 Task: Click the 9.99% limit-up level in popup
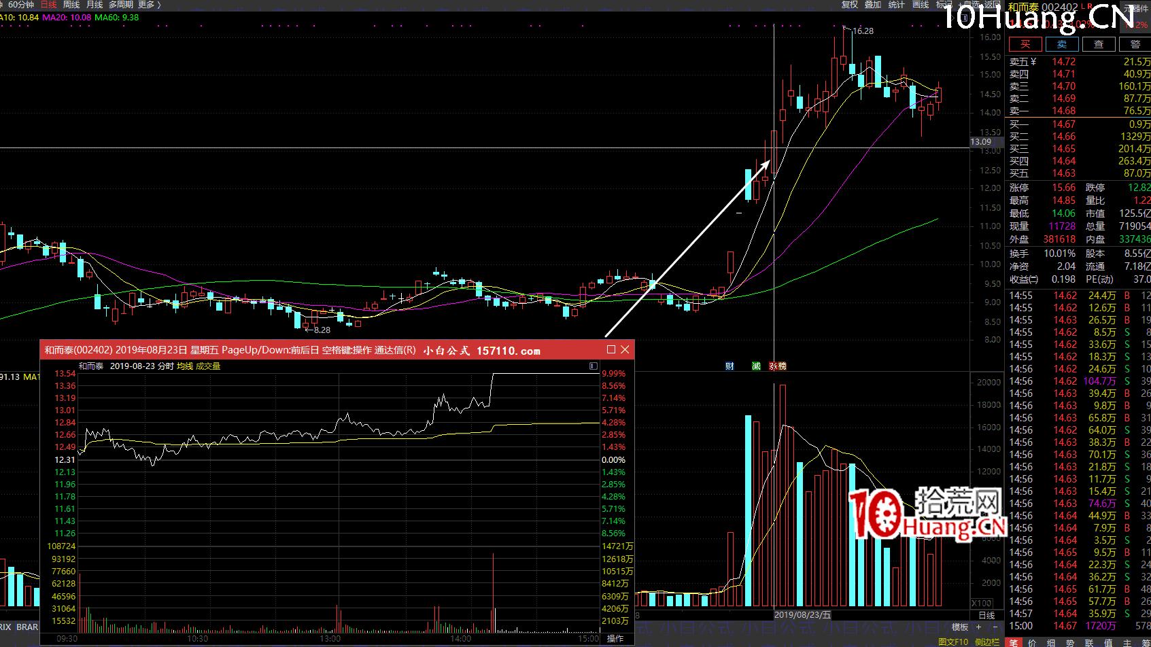point(613,374)
